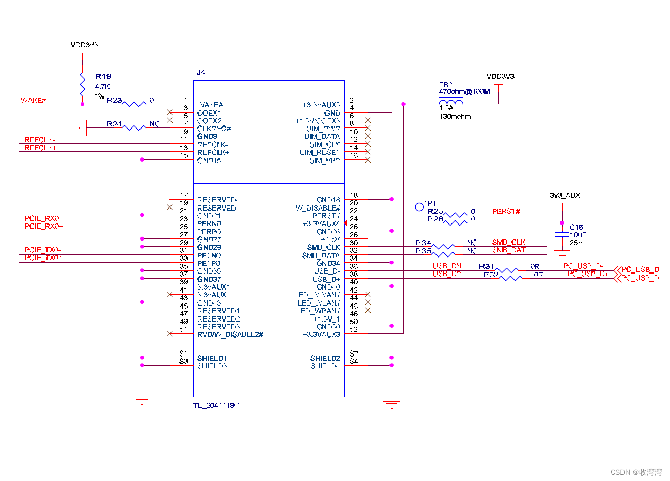Select the TP1 test point circle

(x=419, y=207)
